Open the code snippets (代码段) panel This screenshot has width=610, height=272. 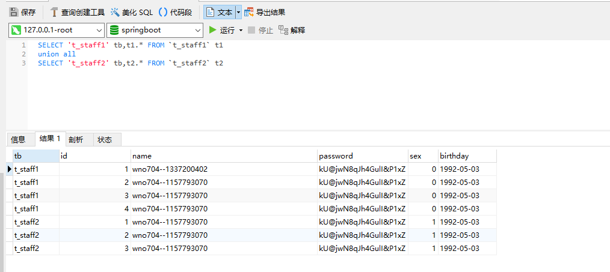[x=175, y=12]
